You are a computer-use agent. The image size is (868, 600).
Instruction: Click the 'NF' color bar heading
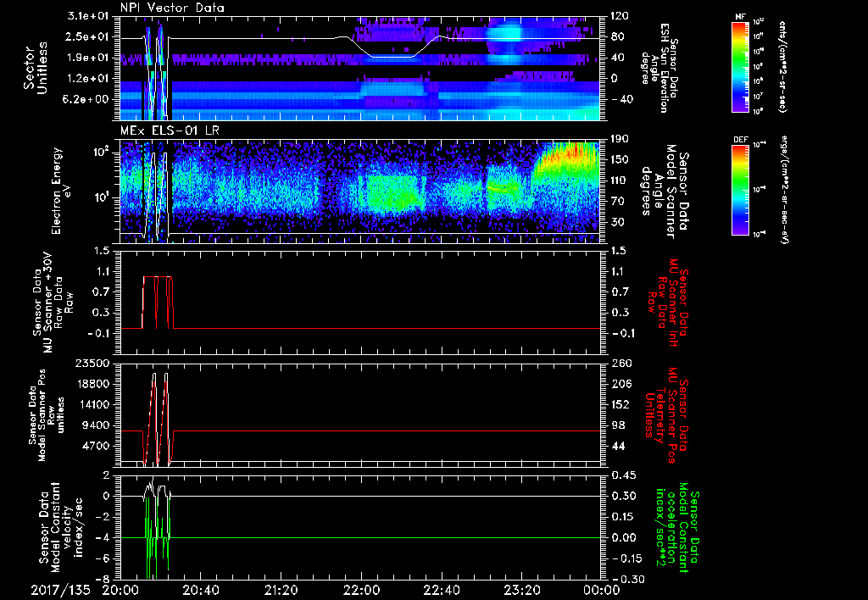click(740, 17)
